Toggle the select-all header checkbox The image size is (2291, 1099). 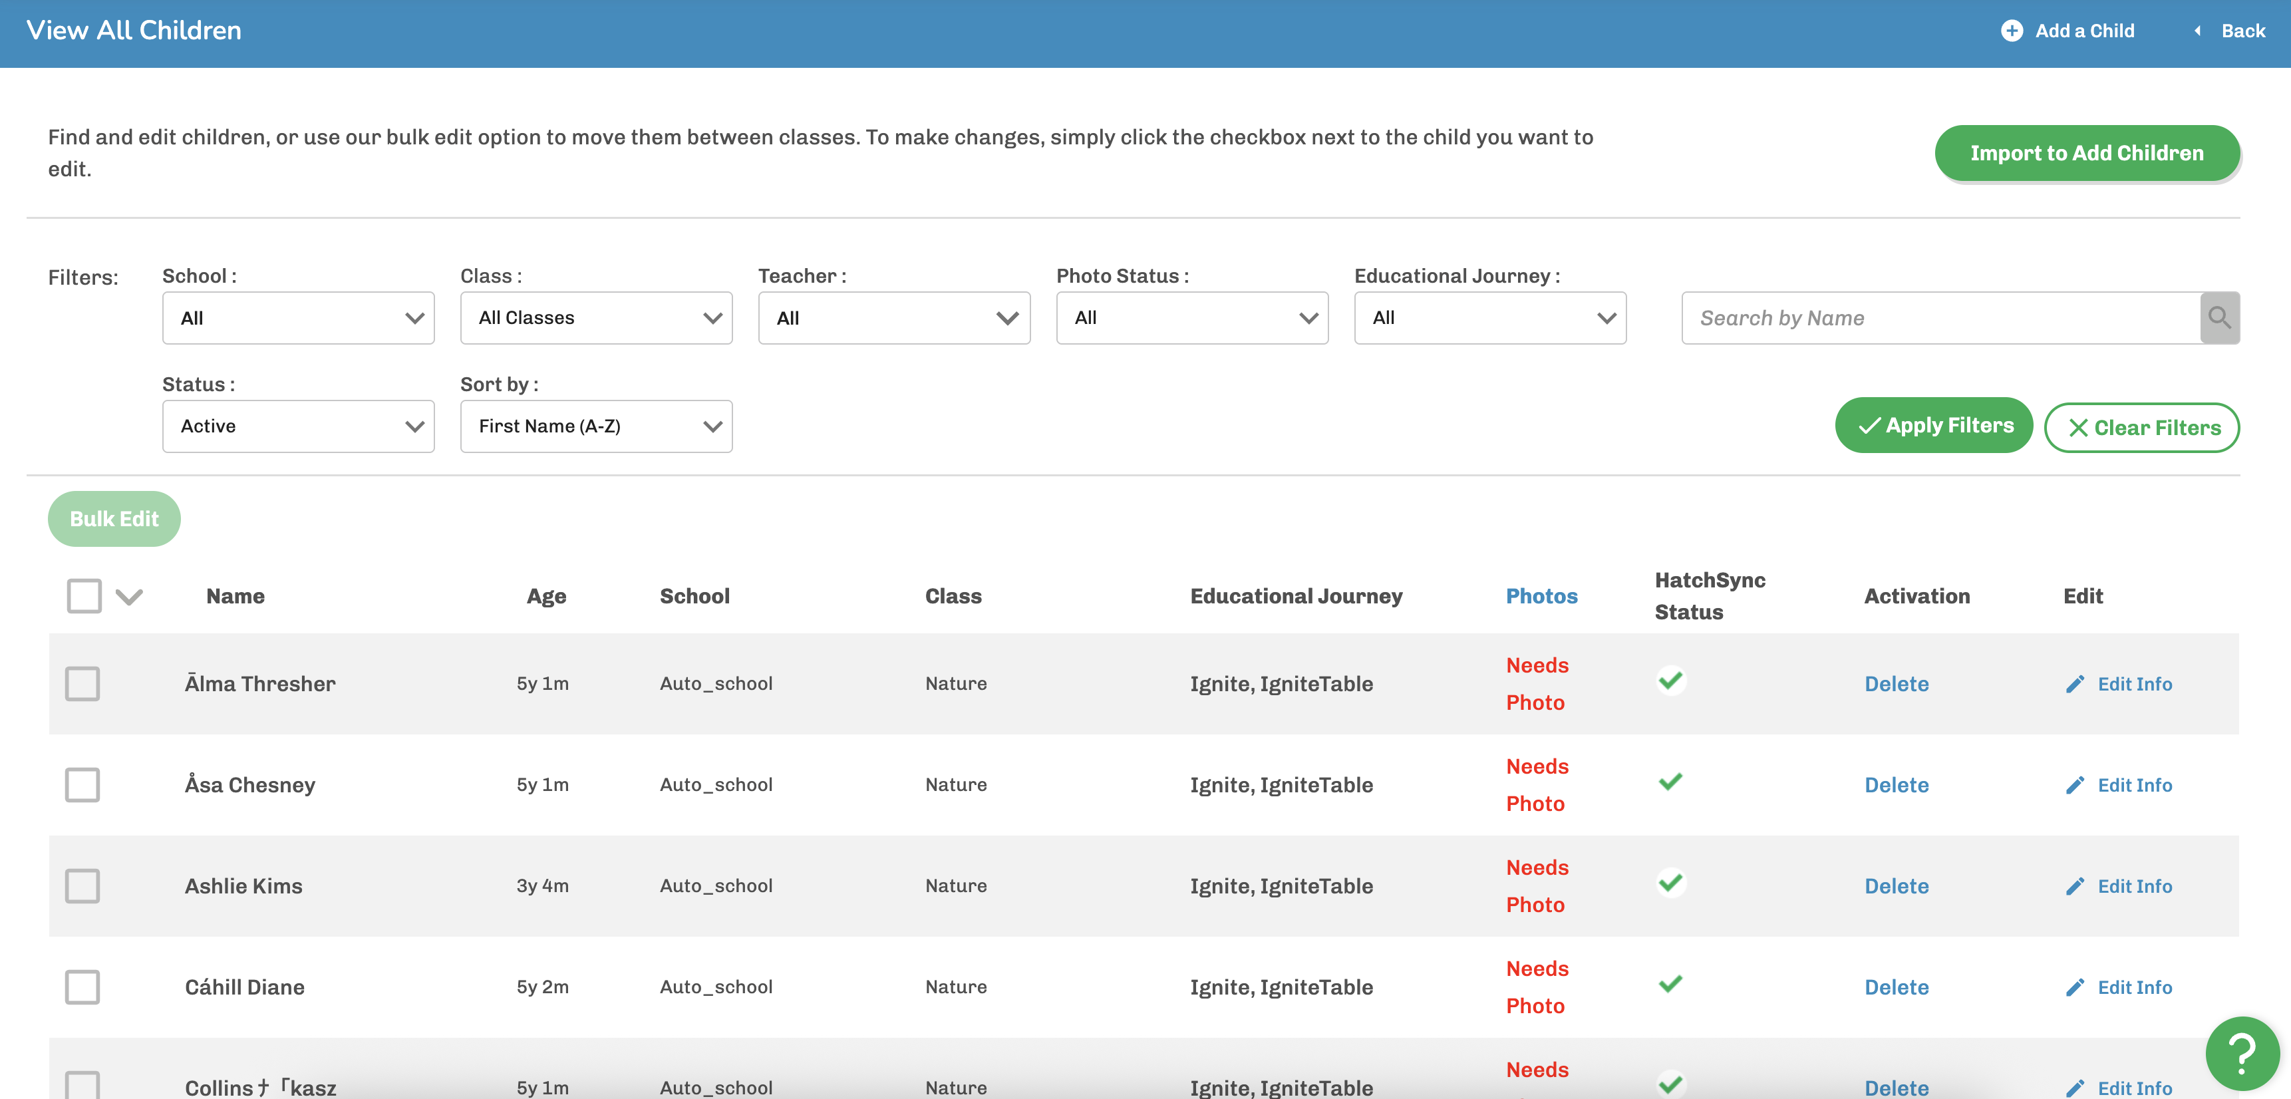84,596
